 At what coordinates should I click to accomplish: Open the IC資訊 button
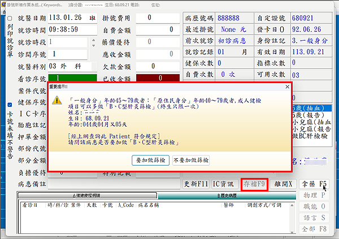[x=224, y=184]
